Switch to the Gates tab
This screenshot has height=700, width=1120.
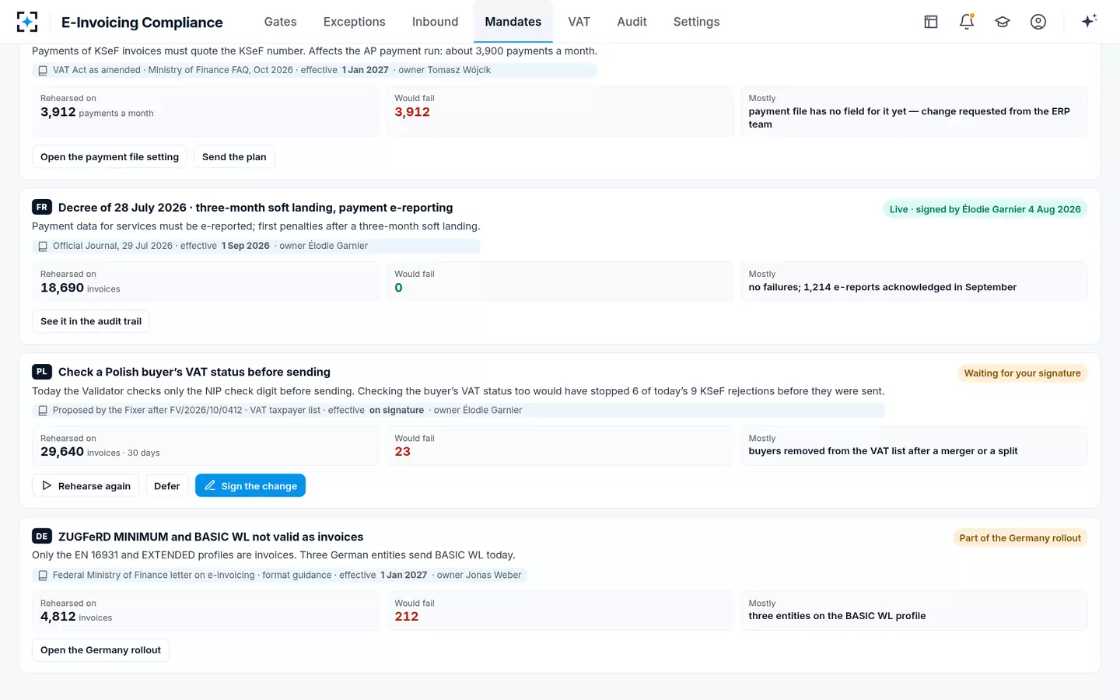(280, 22)
